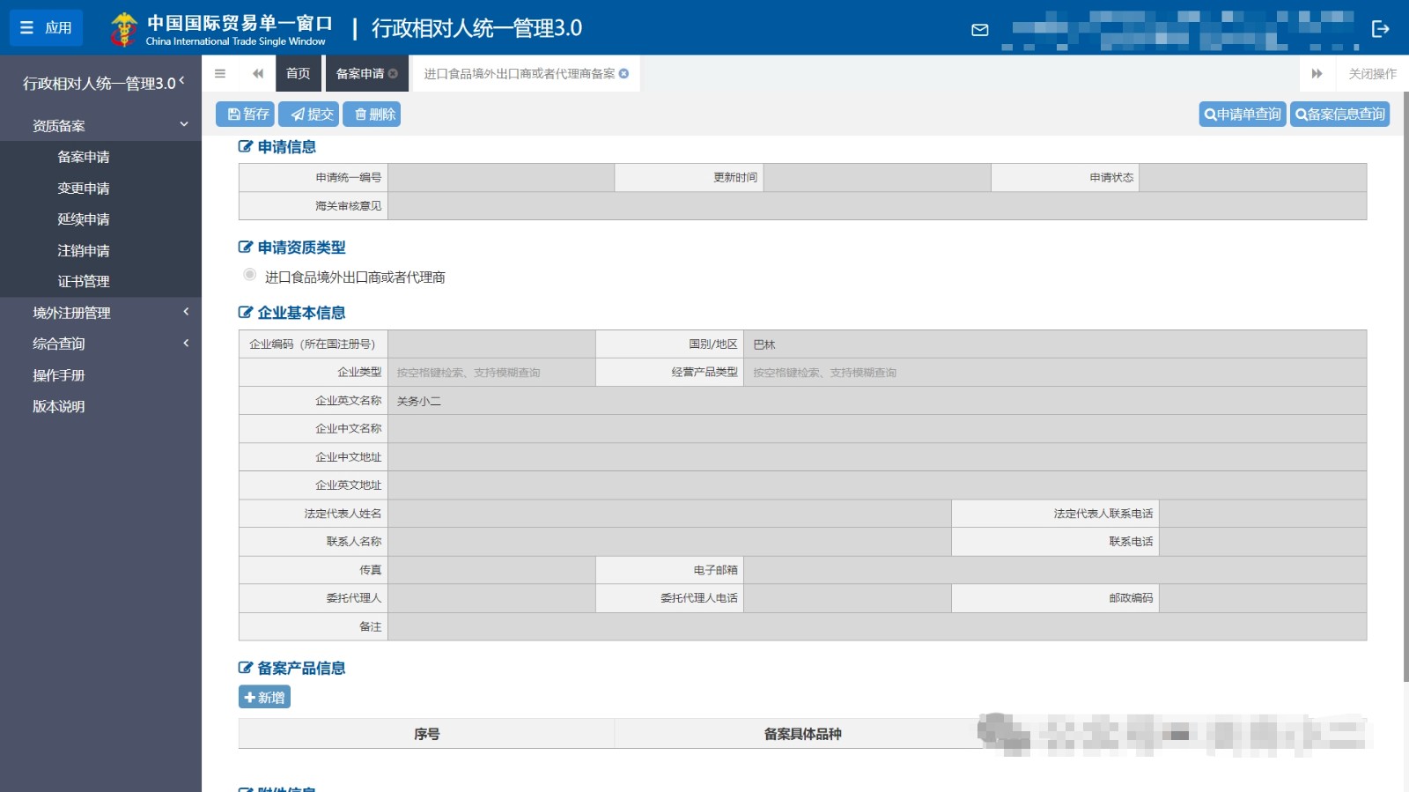This screenshot has width=1409, height=792.
Task: Click the vertical scrollbar on the right
Action: [1405, 388]
